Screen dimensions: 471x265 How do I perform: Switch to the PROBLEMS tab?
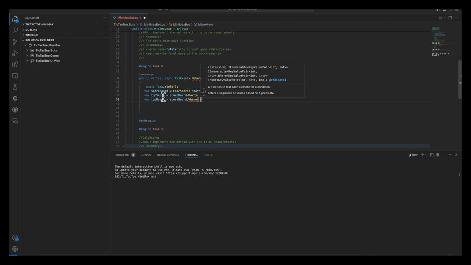pyautogui.click(x=122, y=155)
